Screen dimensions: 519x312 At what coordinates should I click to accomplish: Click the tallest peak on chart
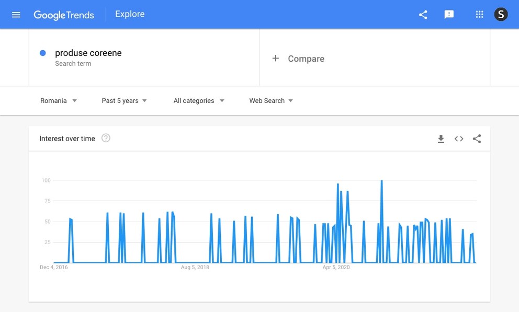(382, 181)
